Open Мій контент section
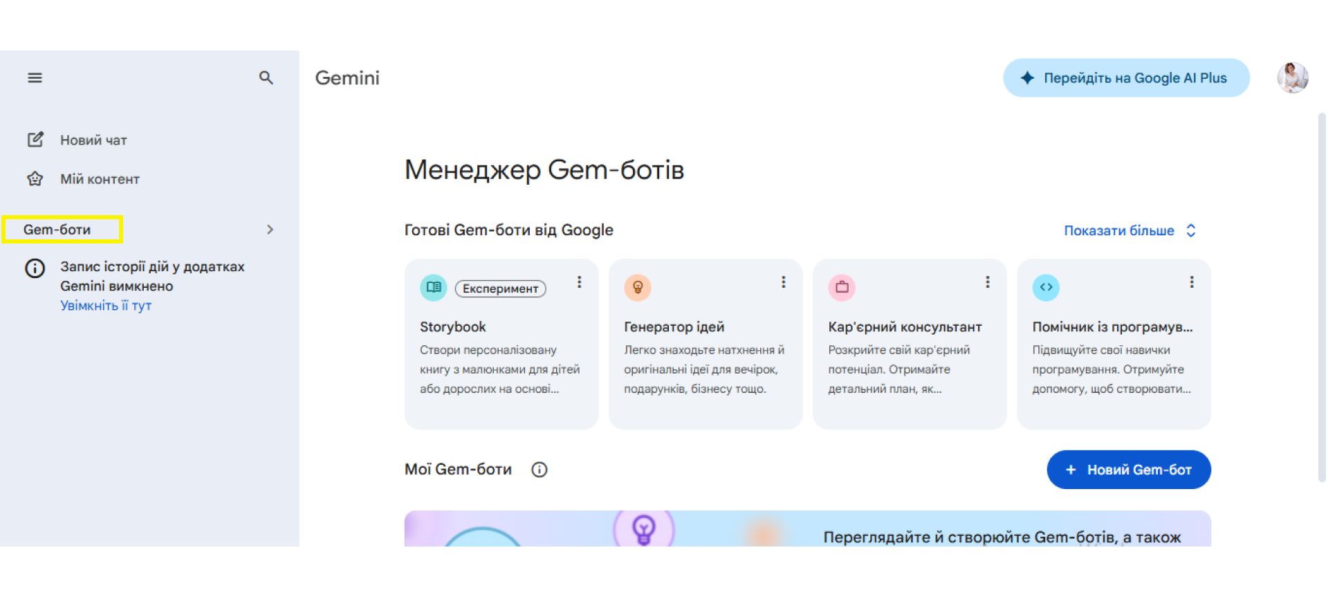Screen dimensions: 1328x597 [100, 179]
